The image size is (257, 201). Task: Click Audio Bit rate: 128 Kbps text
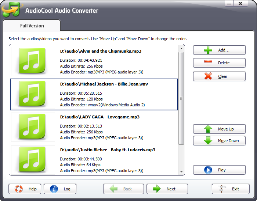[81, 99]
